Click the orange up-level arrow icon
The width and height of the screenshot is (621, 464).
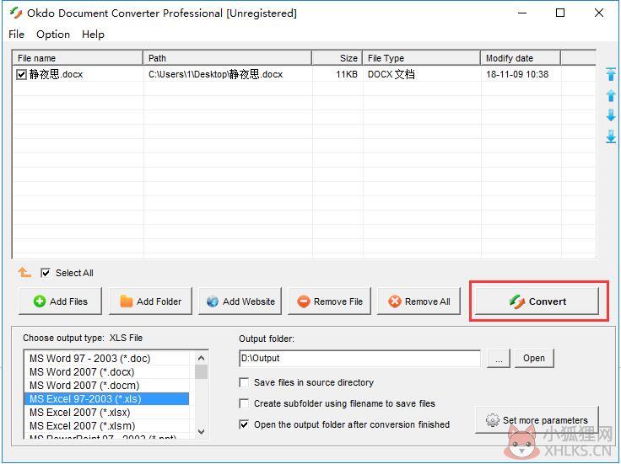point(24,272)
